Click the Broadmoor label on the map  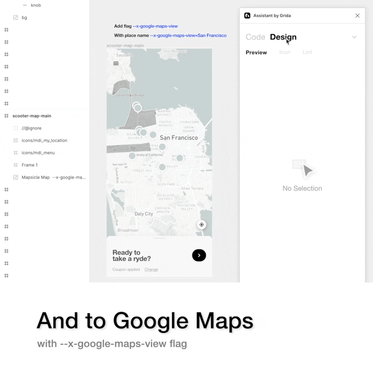tap(128, 230)
